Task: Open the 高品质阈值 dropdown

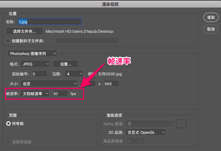Action: tap(133, 141)
